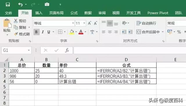
Task: Expand the 复制 dropdown arrow
Action: point(29,28)
